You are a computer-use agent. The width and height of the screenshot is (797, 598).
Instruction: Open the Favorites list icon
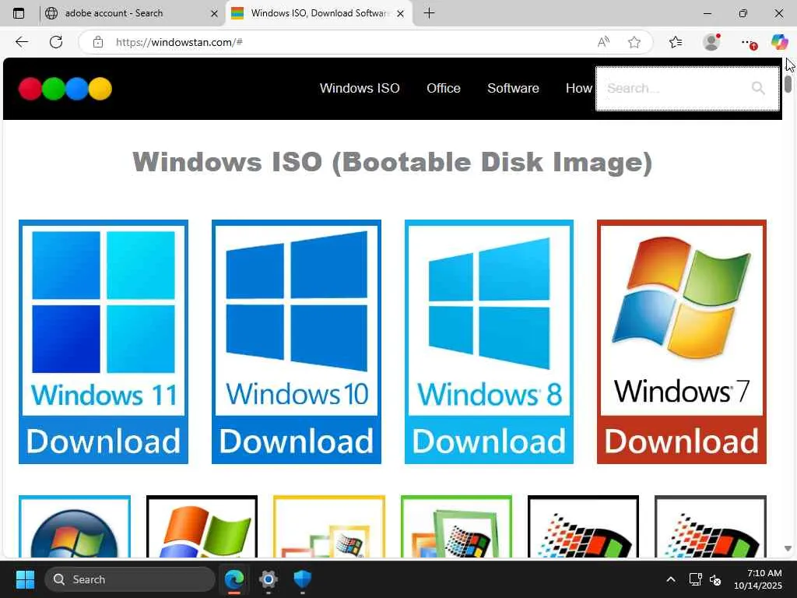pyautogui.click(x=676, y=42)
